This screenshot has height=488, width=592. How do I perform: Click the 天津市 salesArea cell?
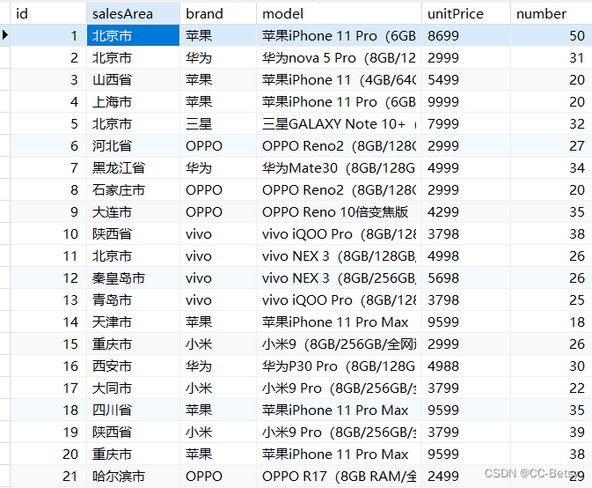(134, 322)
